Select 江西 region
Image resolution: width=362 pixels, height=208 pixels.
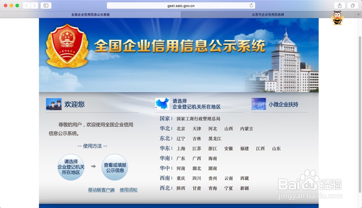260,149
